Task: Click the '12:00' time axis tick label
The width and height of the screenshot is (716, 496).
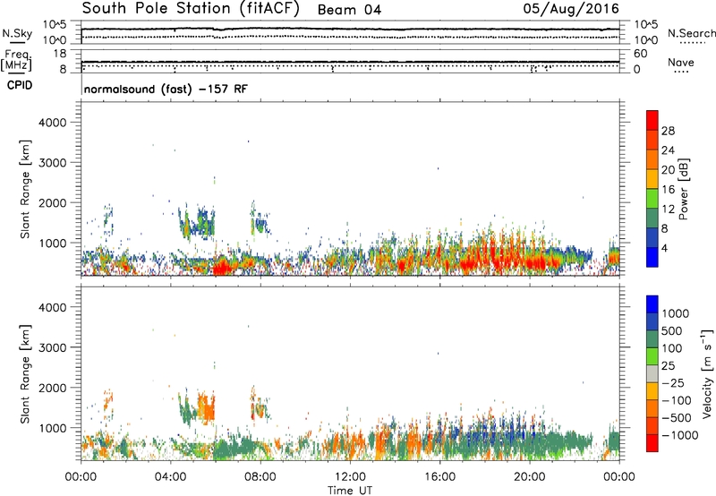Action: click(350, 477)
